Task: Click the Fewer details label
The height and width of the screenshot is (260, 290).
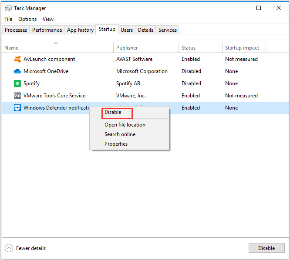Action: (x=31, y=248)
